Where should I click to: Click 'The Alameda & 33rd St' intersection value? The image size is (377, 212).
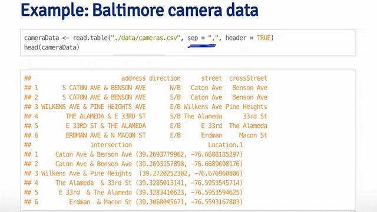click(x=94, y=183)
